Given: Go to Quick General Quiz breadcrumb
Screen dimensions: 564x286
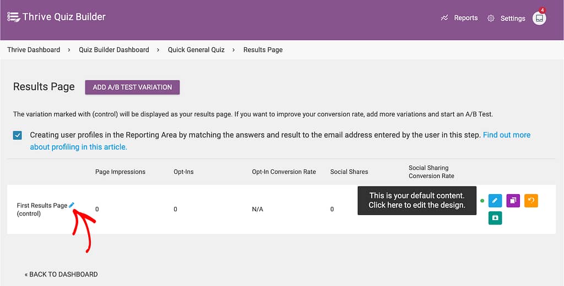Looking at the screenshot, I should 196,50.
